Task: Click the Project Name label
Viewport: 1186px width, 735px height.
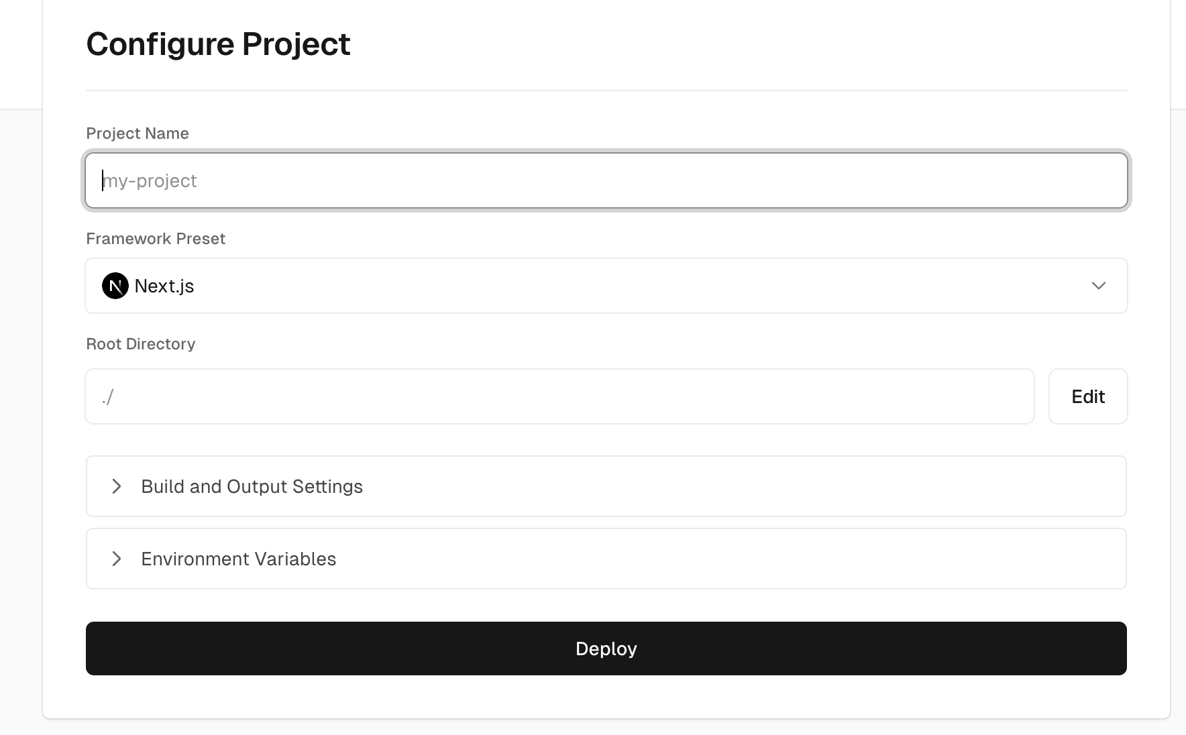Action: (138, 133)
